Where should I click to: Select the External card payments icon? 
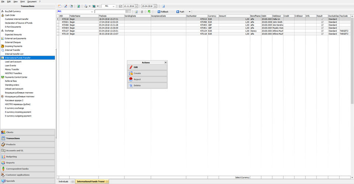point(3,38)
